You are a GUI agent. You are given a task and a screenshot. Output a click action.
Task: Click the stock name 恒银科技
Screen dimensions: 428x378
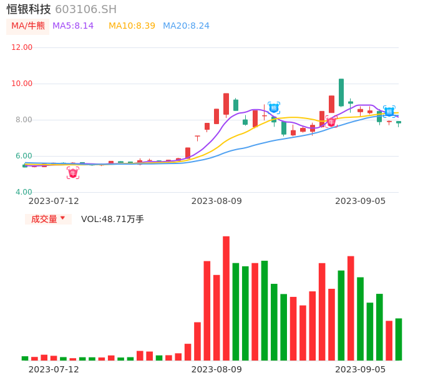[x=29, y=9]
